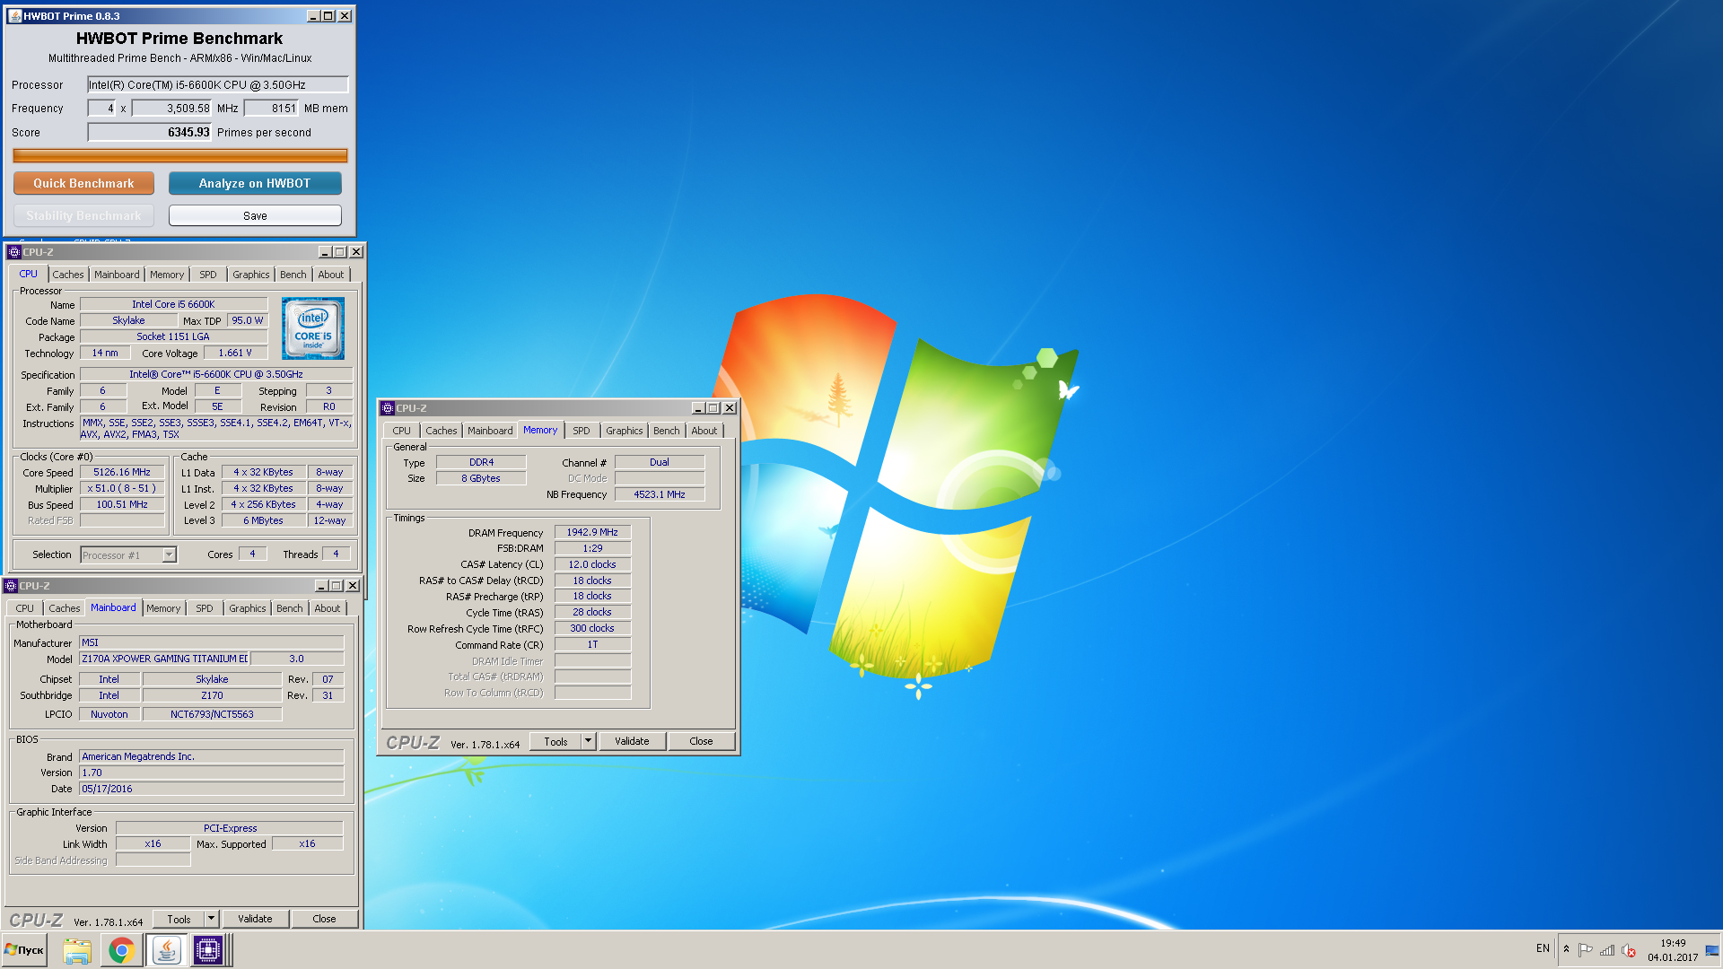Open Memory tab in CPU window

coord(167,275)
